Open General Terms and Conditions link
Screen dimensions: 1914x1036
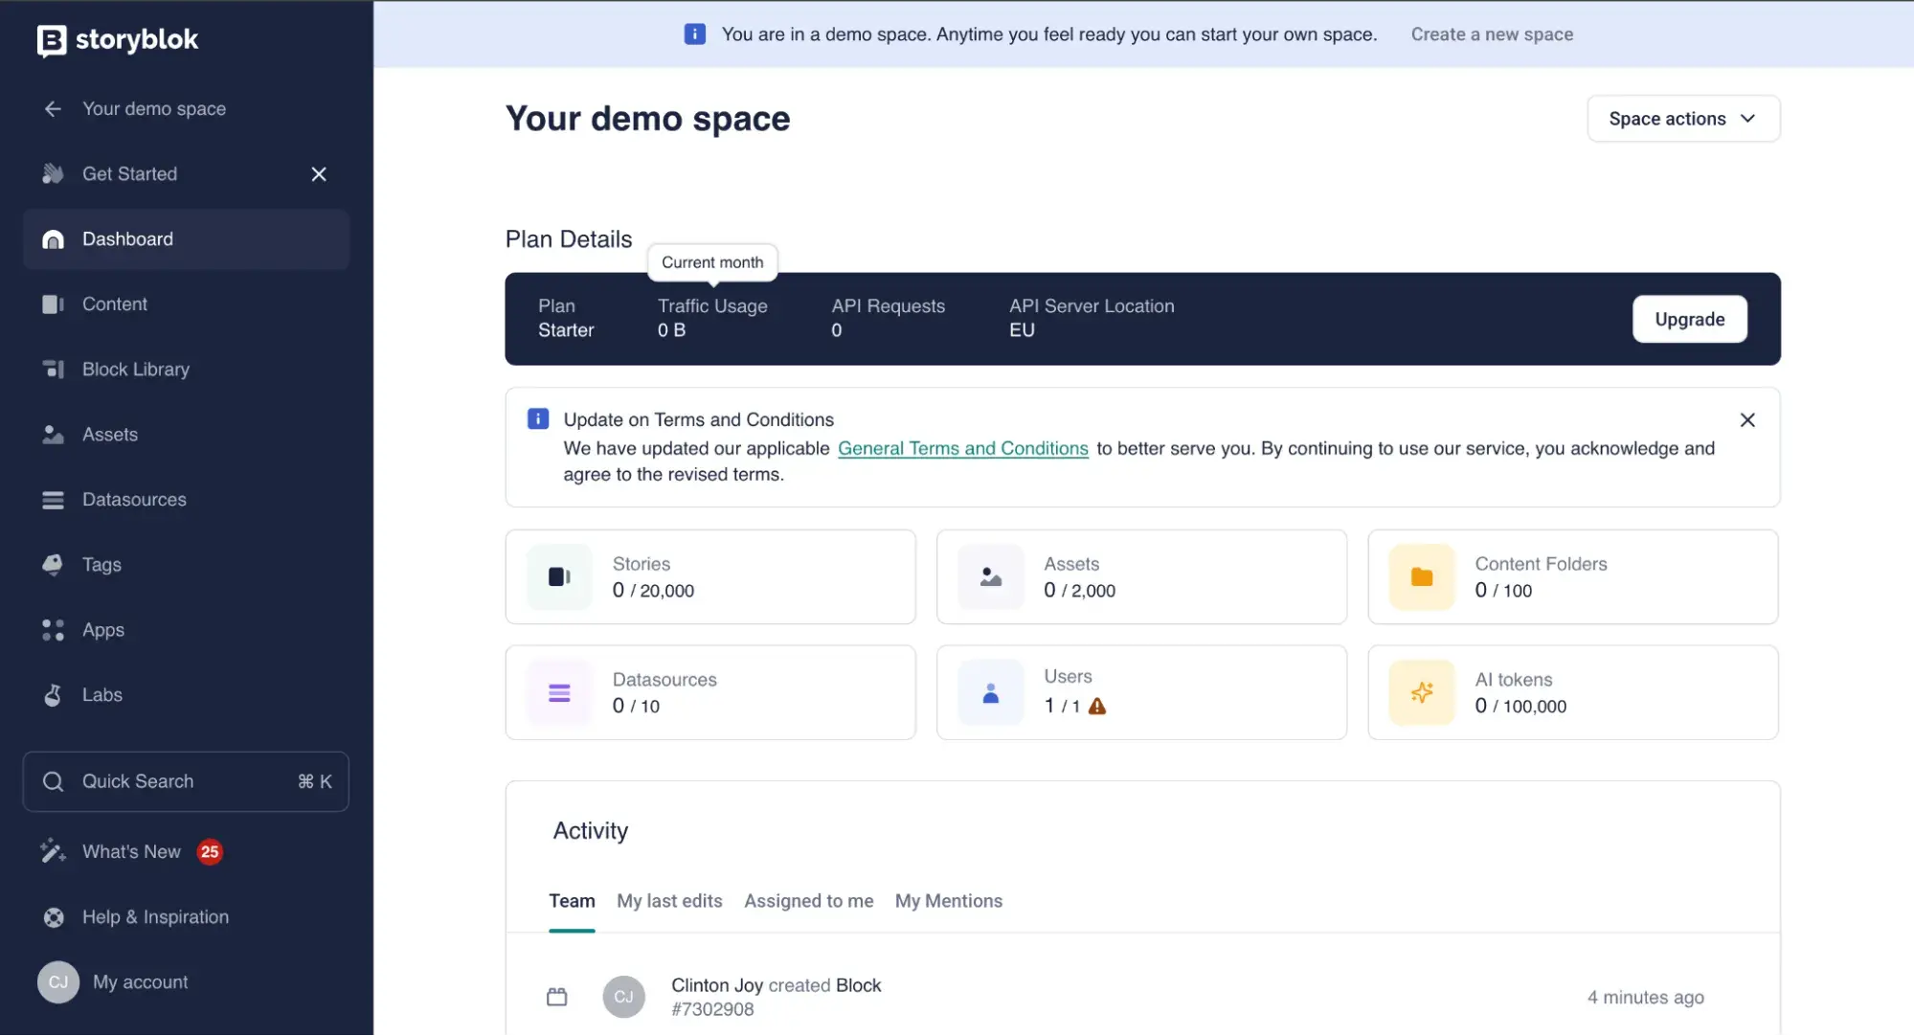(x=962, y=449)
